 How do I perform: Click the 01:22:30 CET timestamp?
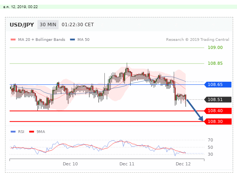[x=78, y=25]
